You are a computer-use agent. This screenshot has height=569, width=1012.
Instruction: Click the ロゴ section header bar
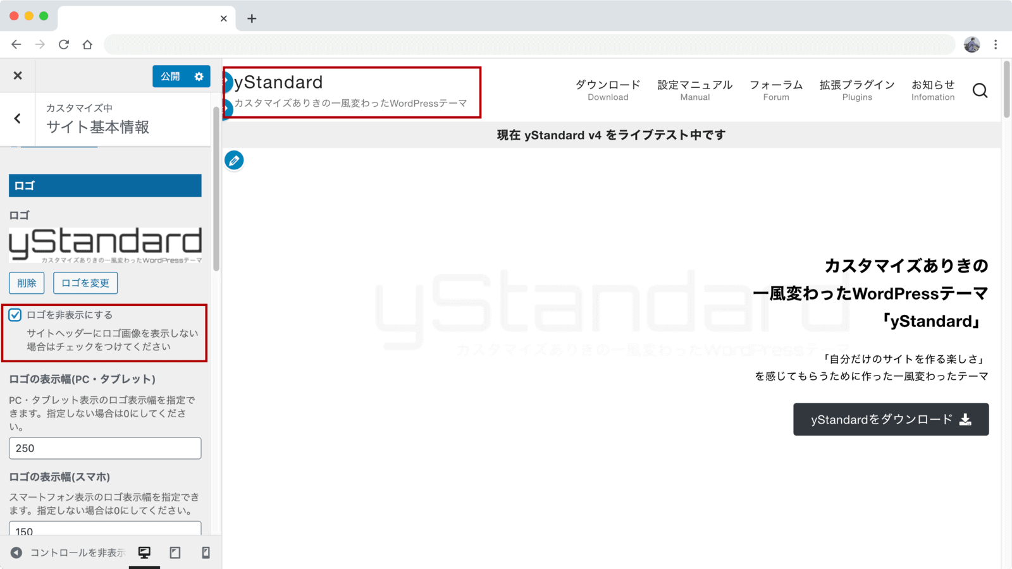(105, 185)
